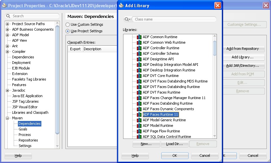Click the ADF Faces Change Manager Runtime 11 icon
Screen dimensions: 271x163
[139, 98]
